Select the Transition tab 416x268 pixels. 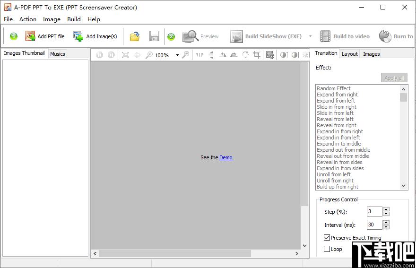coord(326,53)
